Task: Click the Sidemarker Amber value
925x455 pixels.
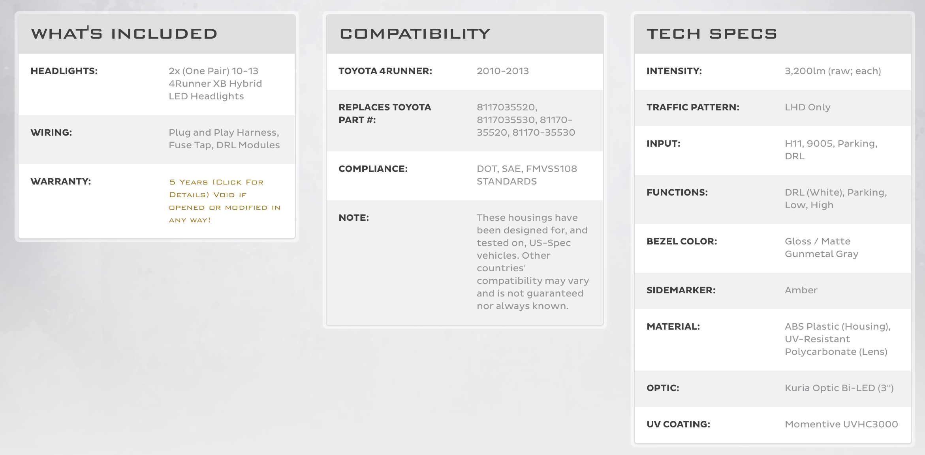Action: pyautogui.click(x=801, y=290)
